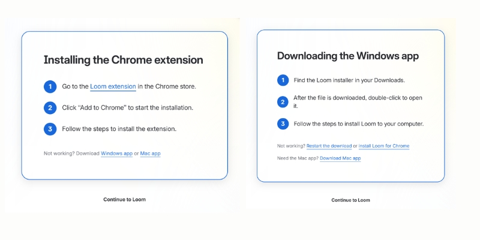Click the "Installing the Chrome extension" heading

123,60
